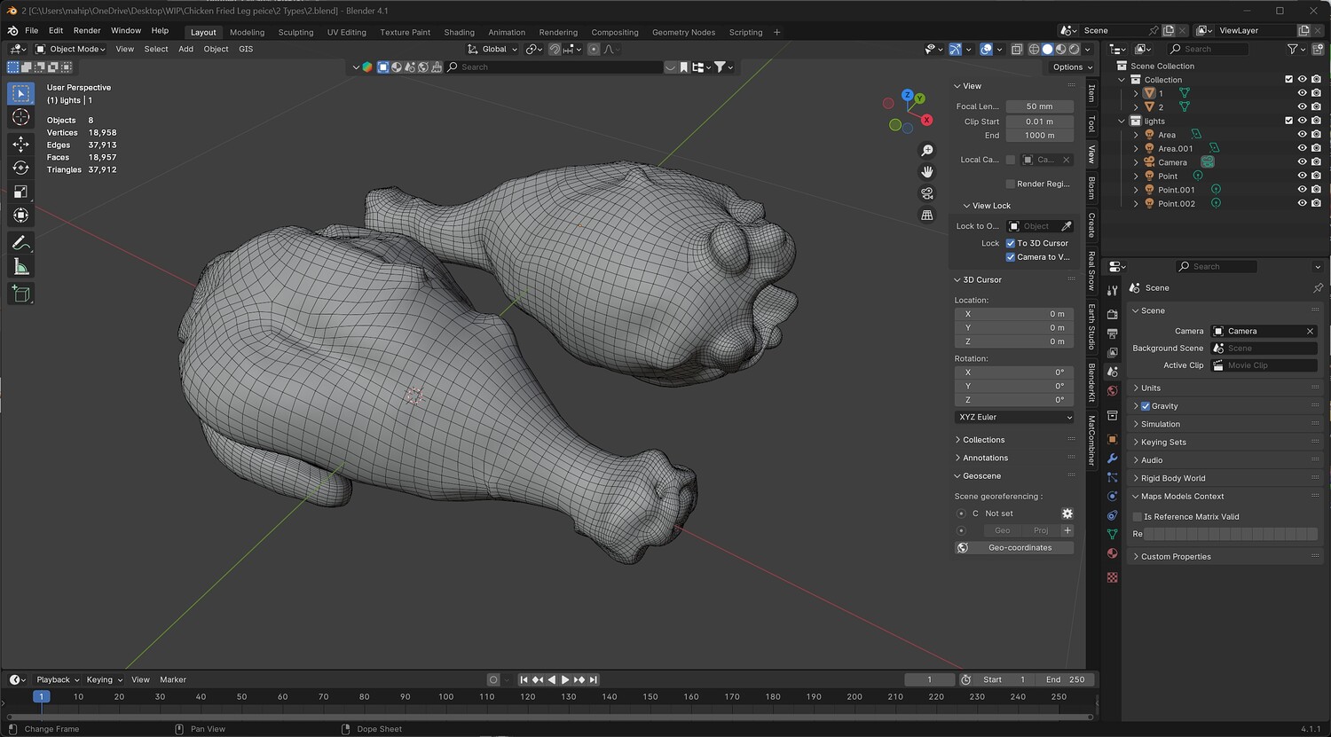Click the Focal Length 50 mm field
Screen dimensions: 1331x737
(1039, 106)
